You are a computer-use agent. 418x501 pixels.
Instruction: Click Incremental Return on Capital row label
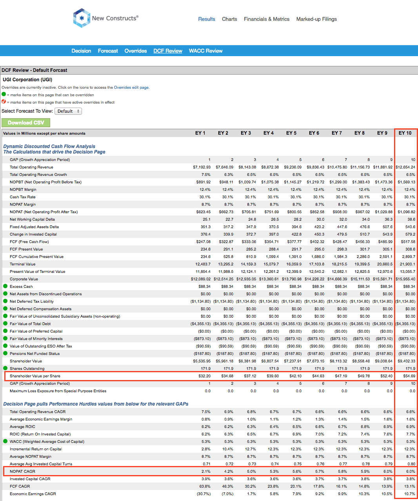coord(36,449)
